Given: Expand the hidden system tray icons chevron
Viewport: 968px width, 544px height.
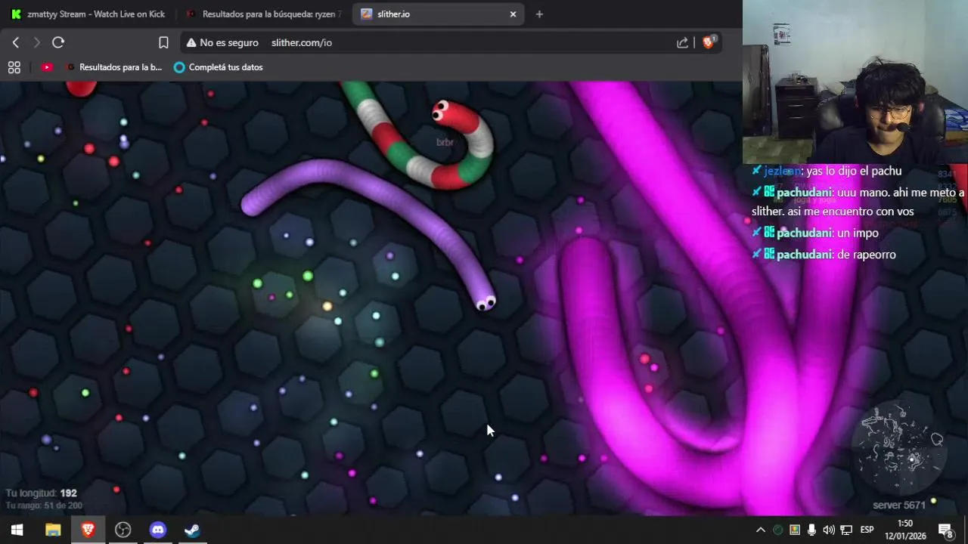Looking at the screenshot, I should [x=760, y=530].
